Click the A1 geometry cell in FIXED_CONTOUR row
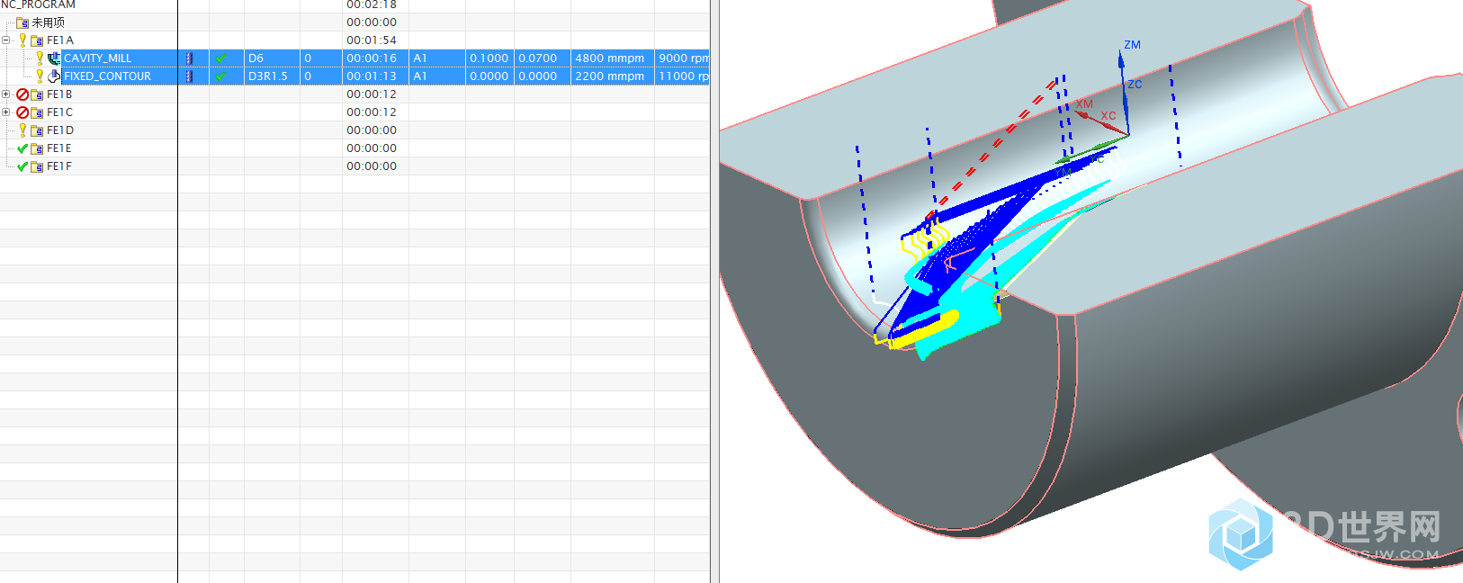Image resolution: width=1463 pixels, height=583 pixels. (x=436, y=76)
